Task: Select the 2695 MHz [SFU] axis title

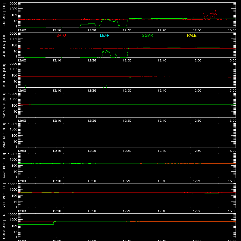Action: 4,135
